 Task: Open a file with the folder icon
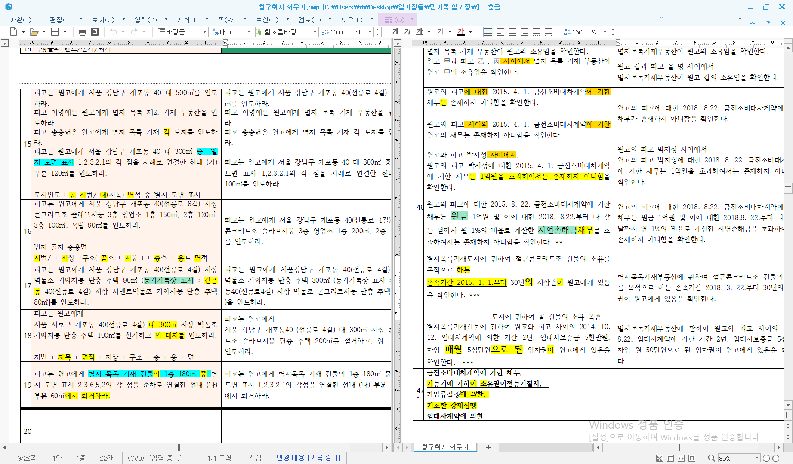(34, 32)
